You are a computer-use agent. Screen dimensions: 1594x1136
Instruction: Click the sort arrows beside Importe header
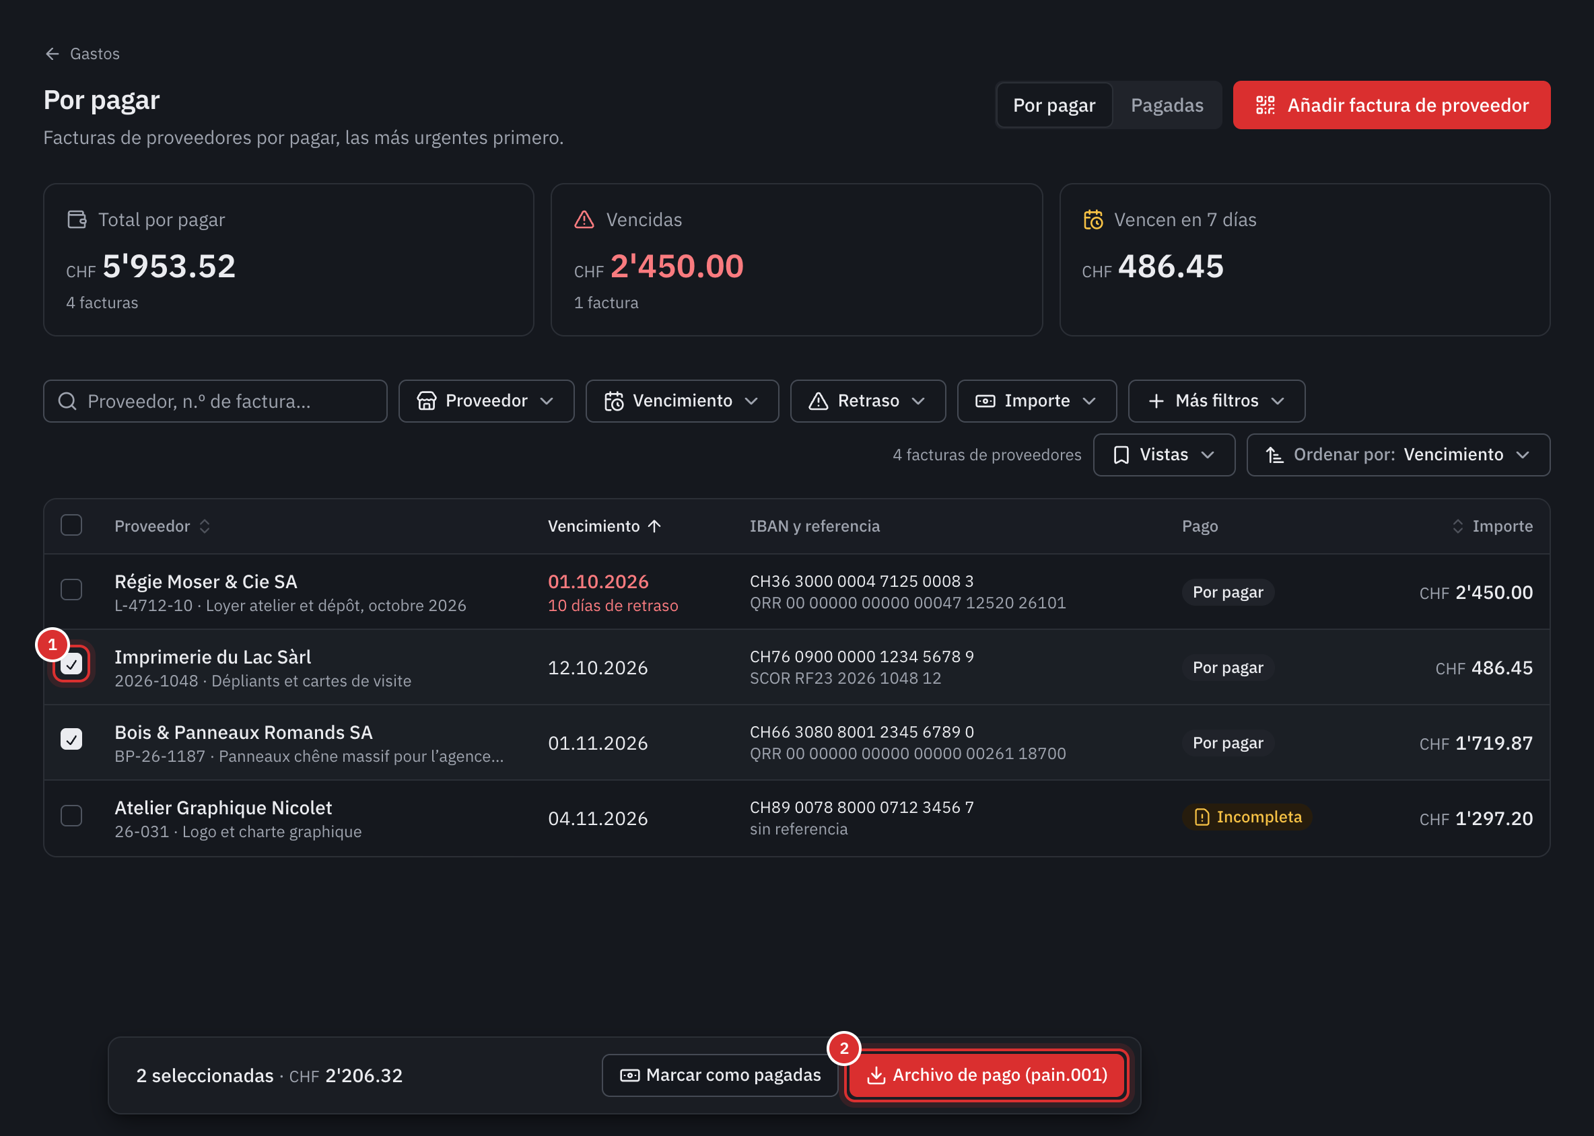coord(1457,526)
